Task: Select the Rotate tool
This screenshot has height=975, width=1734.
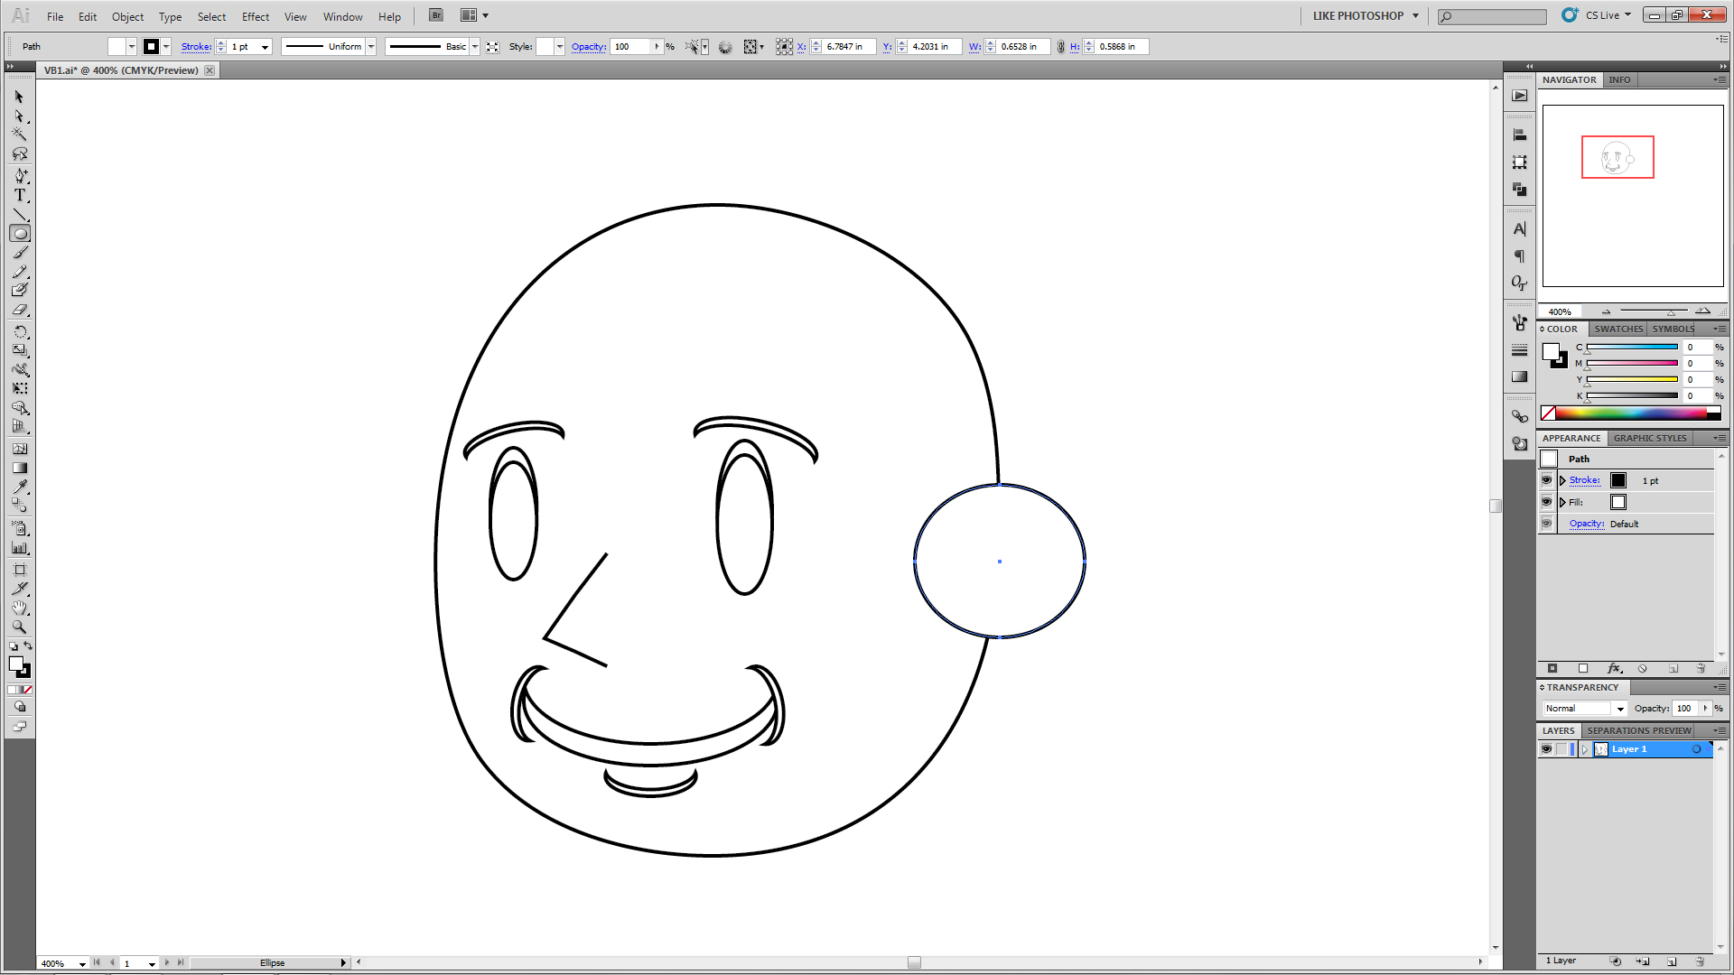Action: click(19, 332)
